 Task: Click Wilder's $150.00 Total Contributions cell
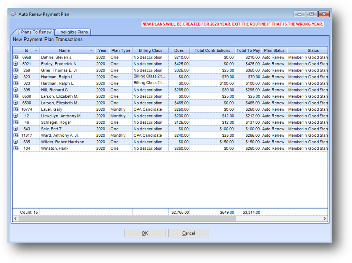pyautogui.click(x=212, y=142)
